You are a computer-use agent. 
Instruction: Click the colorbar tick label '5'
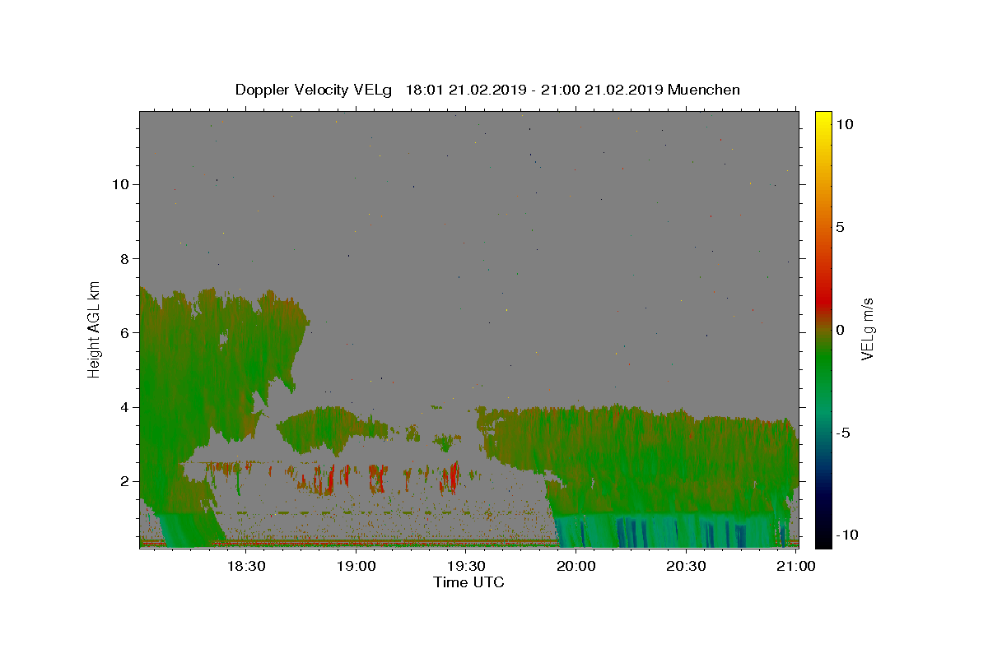[x=840, y=227]
